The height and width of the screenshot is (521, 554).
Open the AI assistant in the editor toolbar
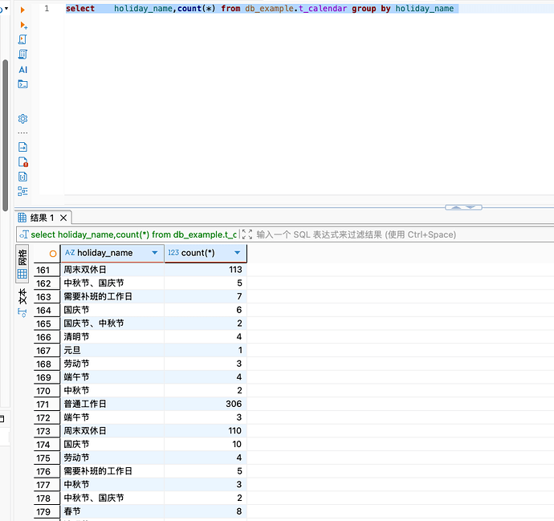(22, 70)
